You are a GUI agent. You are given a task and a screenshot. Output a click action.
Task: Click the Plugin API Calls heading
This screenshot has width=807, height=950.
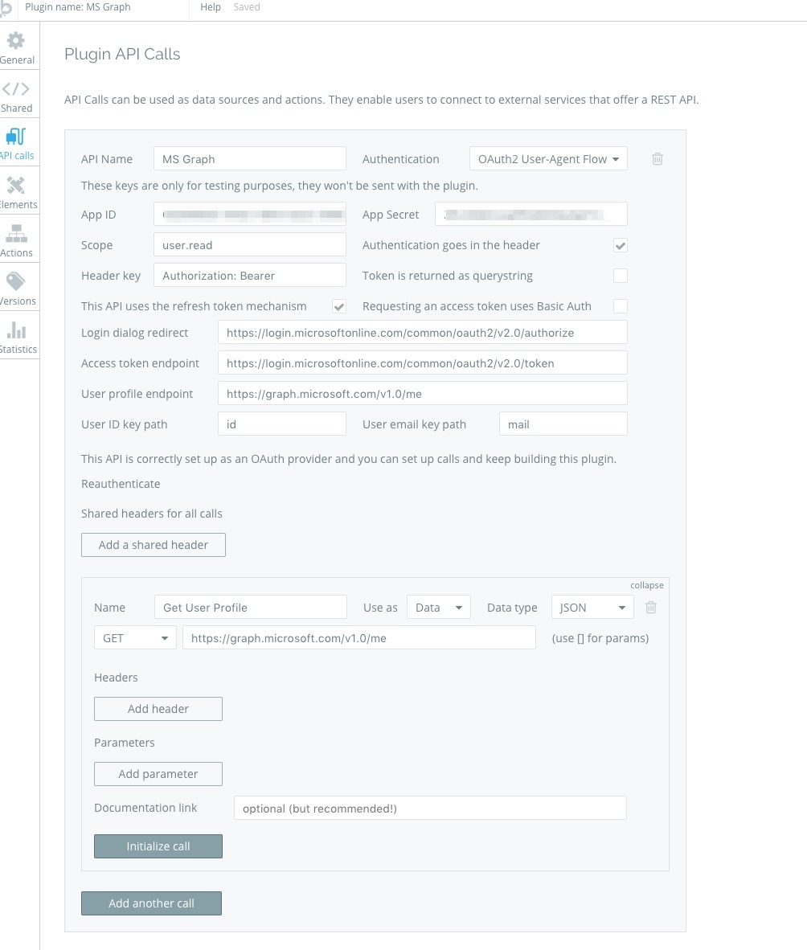[122, 54]
